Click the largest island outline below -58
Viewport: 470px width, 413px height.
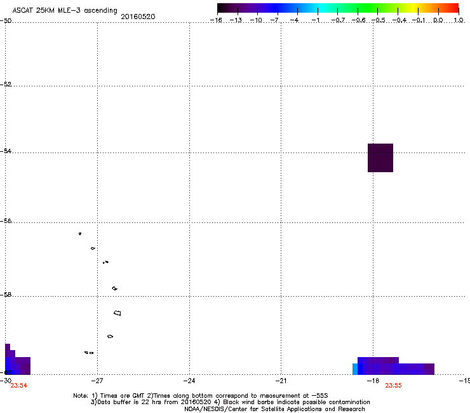pyautogui.click(x=117, y=313)
